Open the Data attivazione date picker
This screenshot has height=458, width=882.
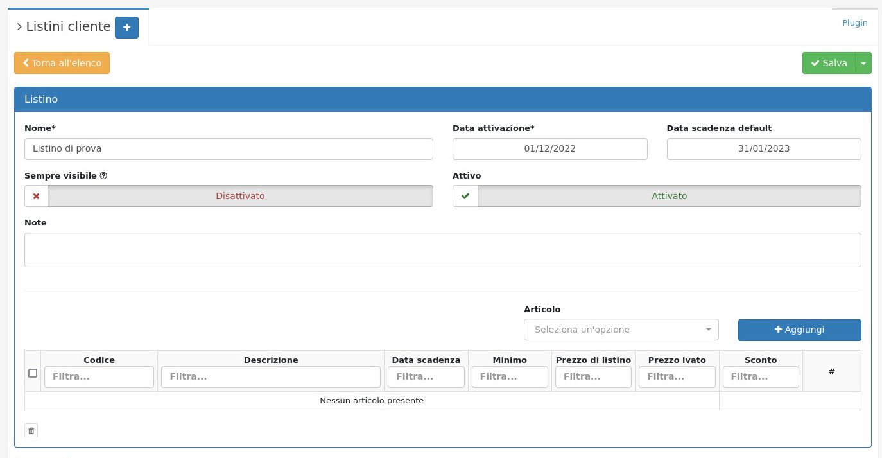pyautogui.click(x=549, y=149)
